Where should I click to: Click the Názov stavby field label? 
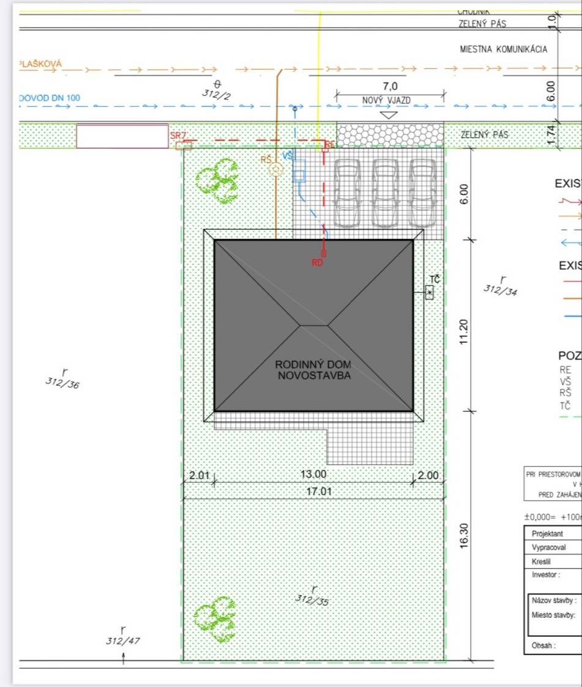coord(554,600)
